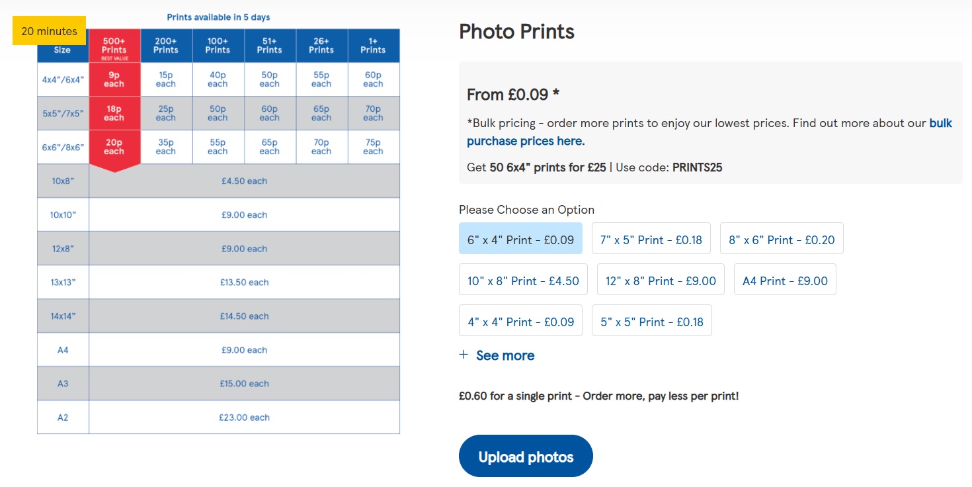Pick the 10" x 8" Print option

[x=523, y=279]
